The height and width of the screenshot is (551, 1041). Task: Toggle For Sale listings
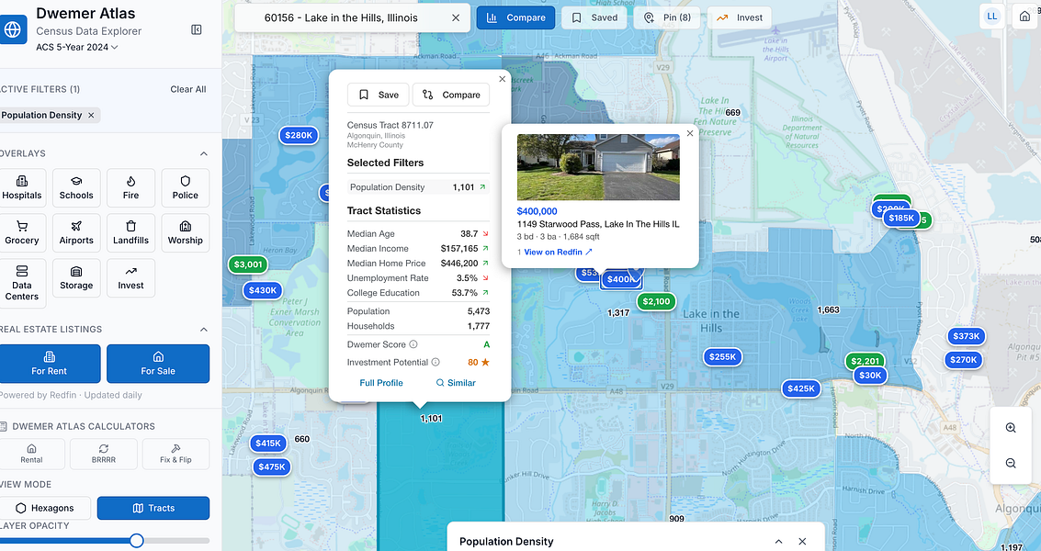coord(158,364)
